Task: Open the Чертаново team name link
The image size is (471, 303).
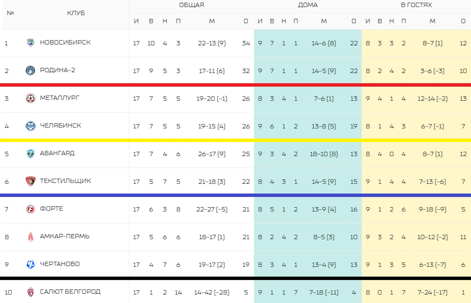Action: tap(60, 264)
